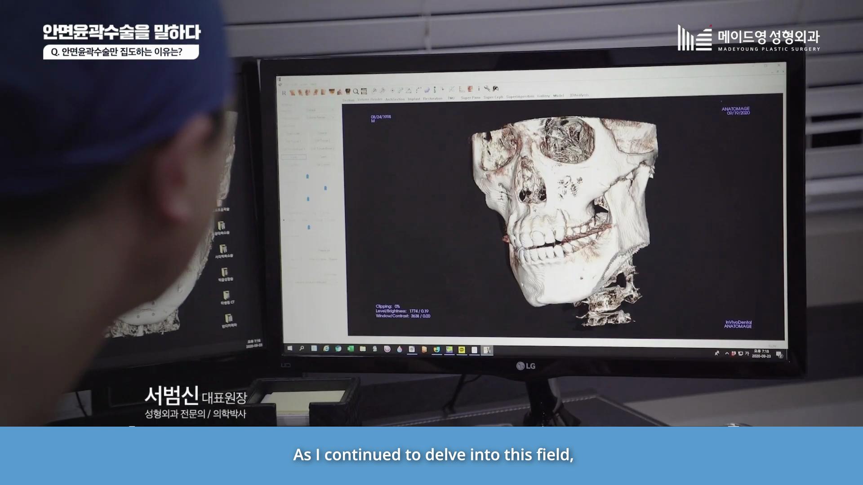Select the radio button in rendering panel

[284, 220]
